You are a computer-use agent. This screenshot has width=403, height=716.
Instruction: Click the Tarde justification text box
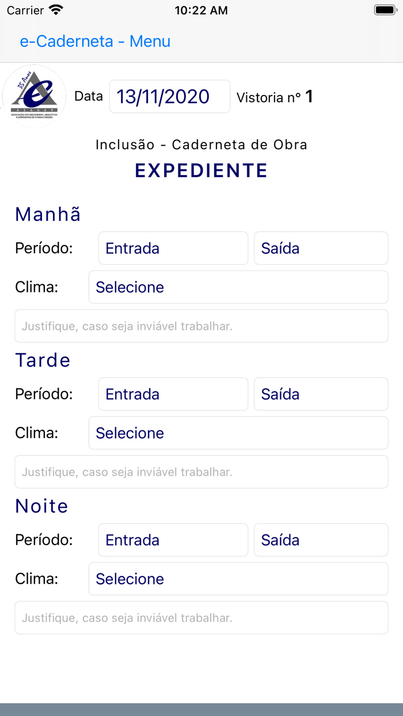(201, 471)
